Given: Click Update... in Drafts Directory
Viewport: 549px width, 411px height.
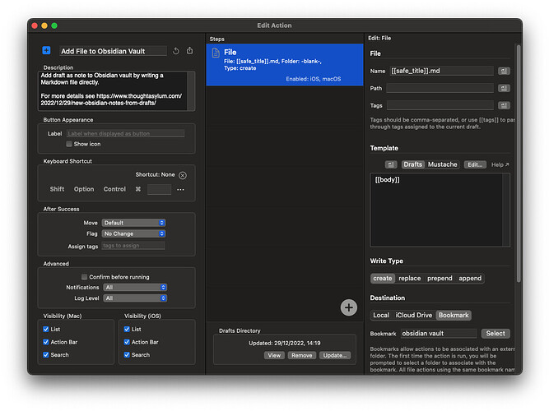Looking at the screenshot, I should 335,355.
